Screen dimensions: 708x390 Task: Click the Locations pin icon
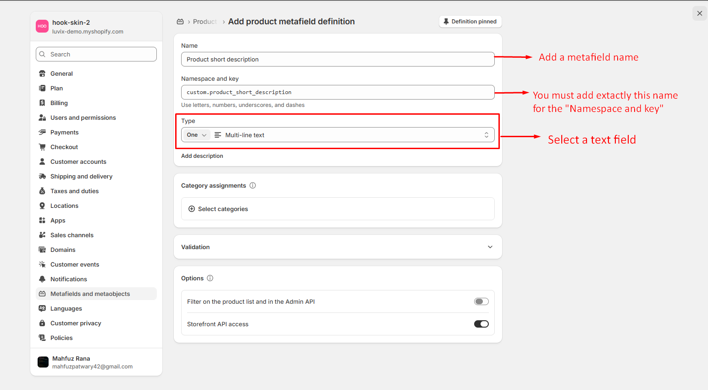[x=42, y=206]
